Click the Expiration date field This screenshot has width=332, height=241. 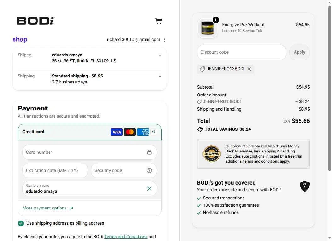pyautogui.click(x=55, y=170)
